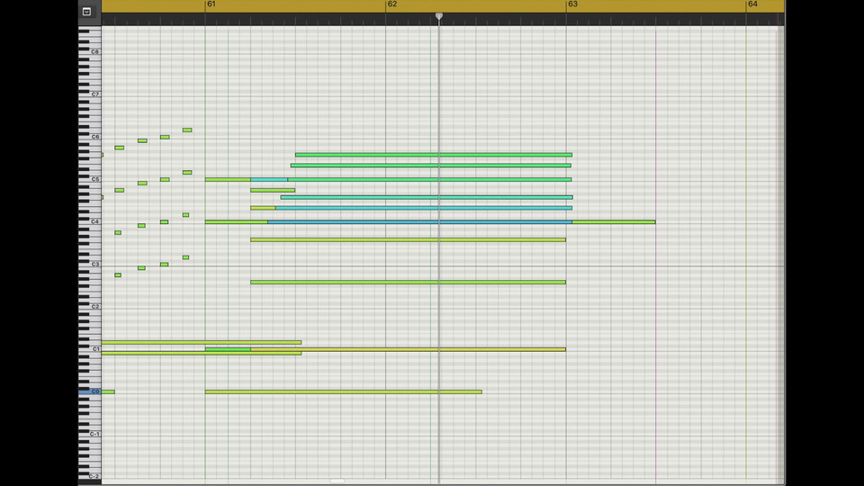The image size is (864, 486).
Task: Select the topmost long green note
Action: (x=434, y=155)
